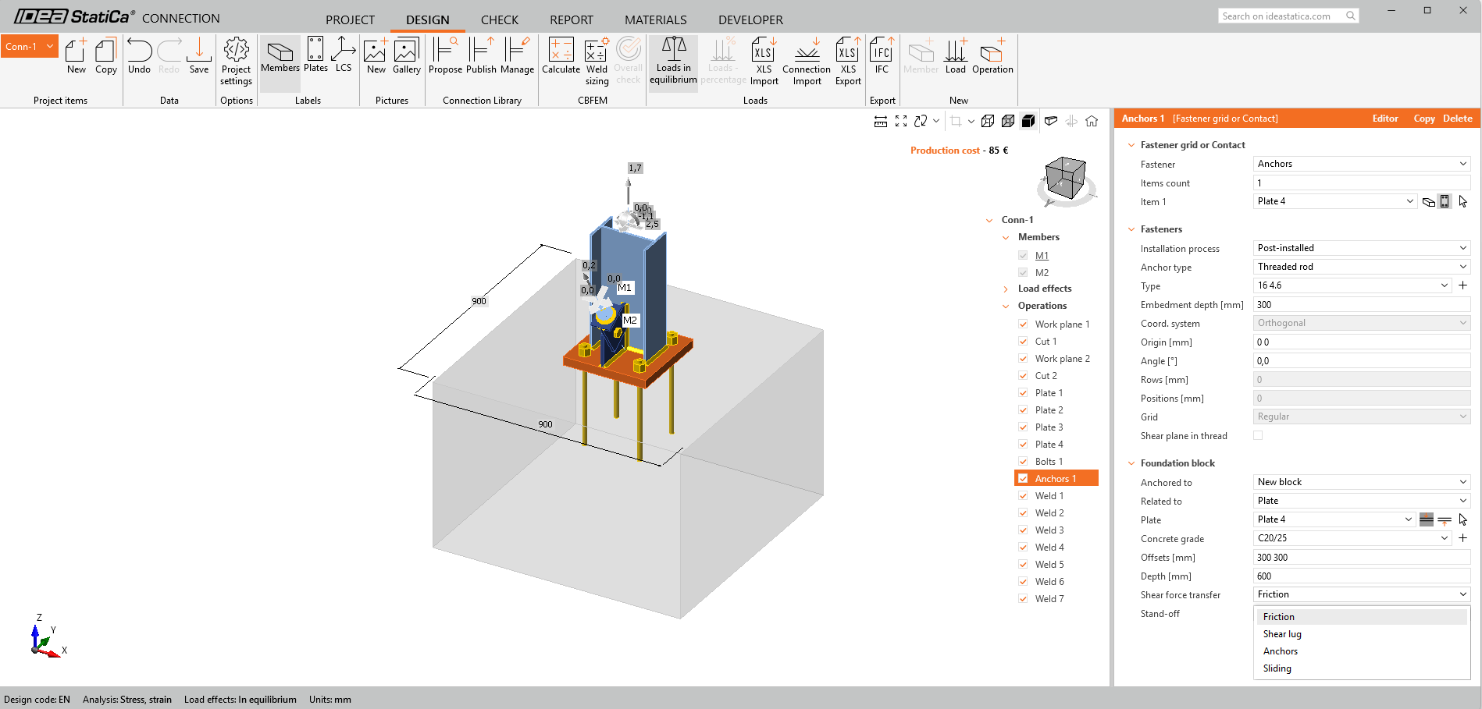Toggle the Weld 7 operation checkbox
The height and width of the screenshot is (709, 1482).
pos(1023,599)
